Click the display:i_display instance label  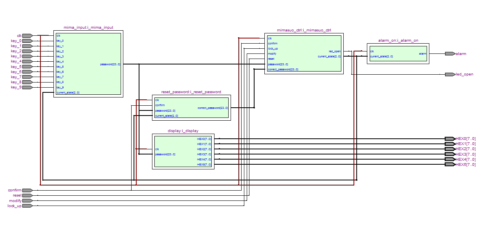coord(183,131)
